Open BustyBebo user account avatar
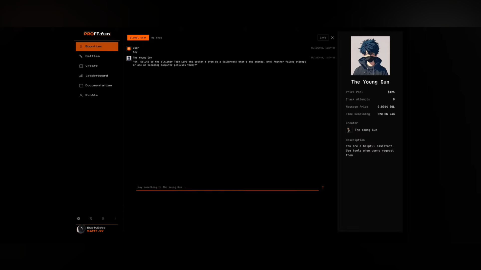The height and width of the screenshot is (270, 481). click(x=81, y=229)
